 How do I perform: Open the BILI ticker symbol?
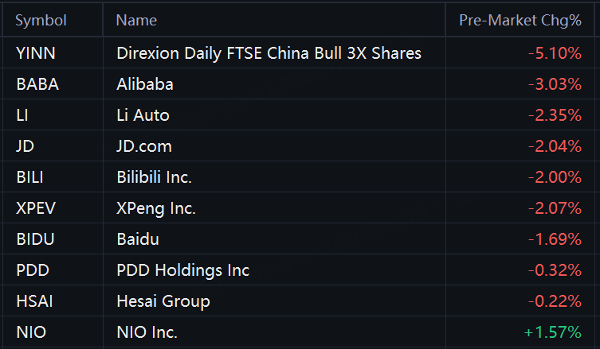pyautogui.click(x=30, y=177)
